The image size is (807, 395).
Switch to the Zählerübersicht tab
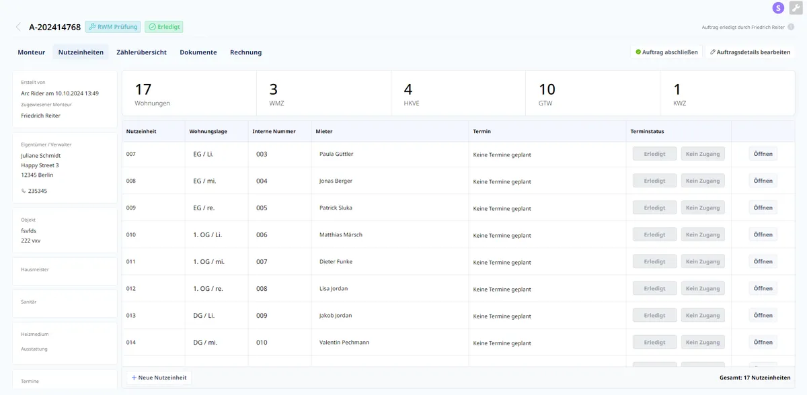tap(141, 52)
